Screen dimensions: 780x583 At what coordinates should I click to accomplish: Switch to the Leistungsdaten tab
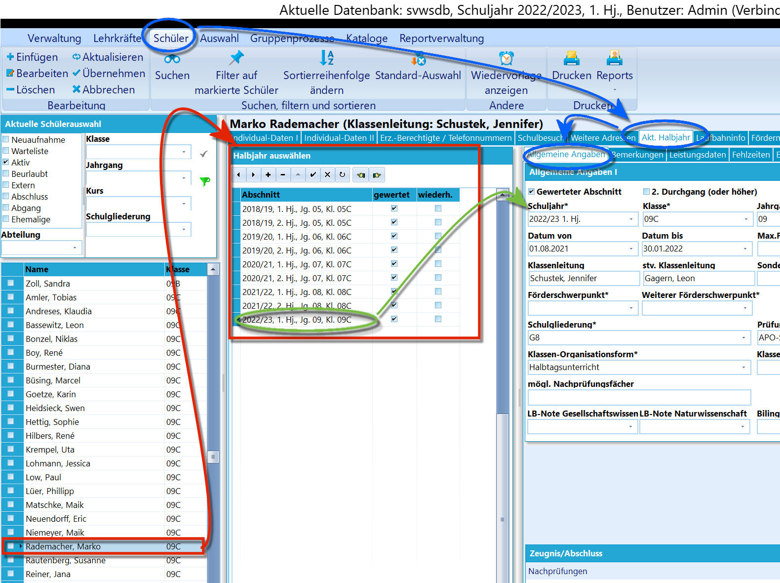tap(698, 155)
